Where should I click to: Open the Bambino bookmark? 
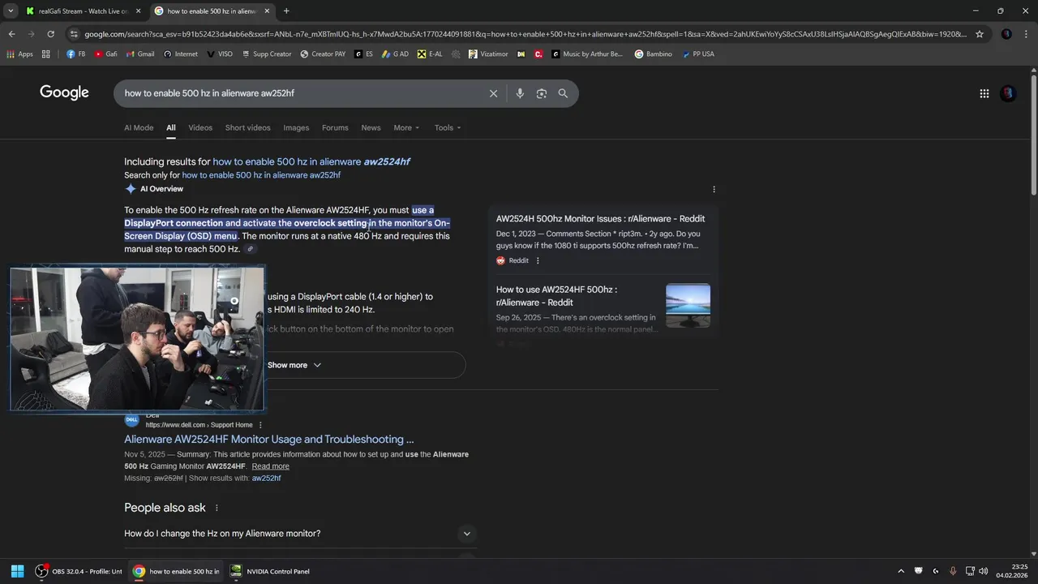point(653,54)
